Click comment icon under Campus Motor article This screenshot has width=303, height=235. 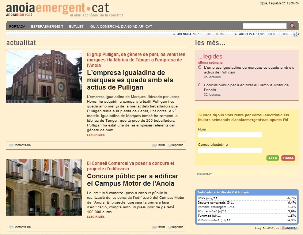pos(11,227)
